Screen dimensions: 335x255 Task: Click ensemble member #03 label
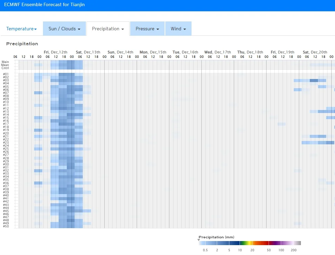point(6,80)
